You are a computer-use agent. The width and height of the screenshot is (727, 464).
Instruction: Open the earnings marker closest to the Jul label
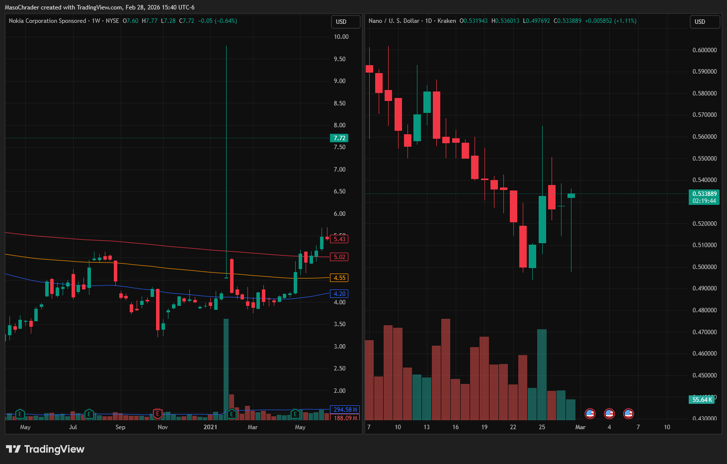[89, 414]
